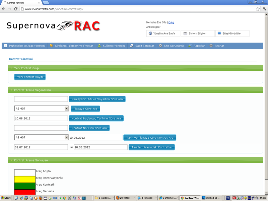268x201 pixels.
Task: Click the gear icon next to Ayarlar
Action: point(211,46)
